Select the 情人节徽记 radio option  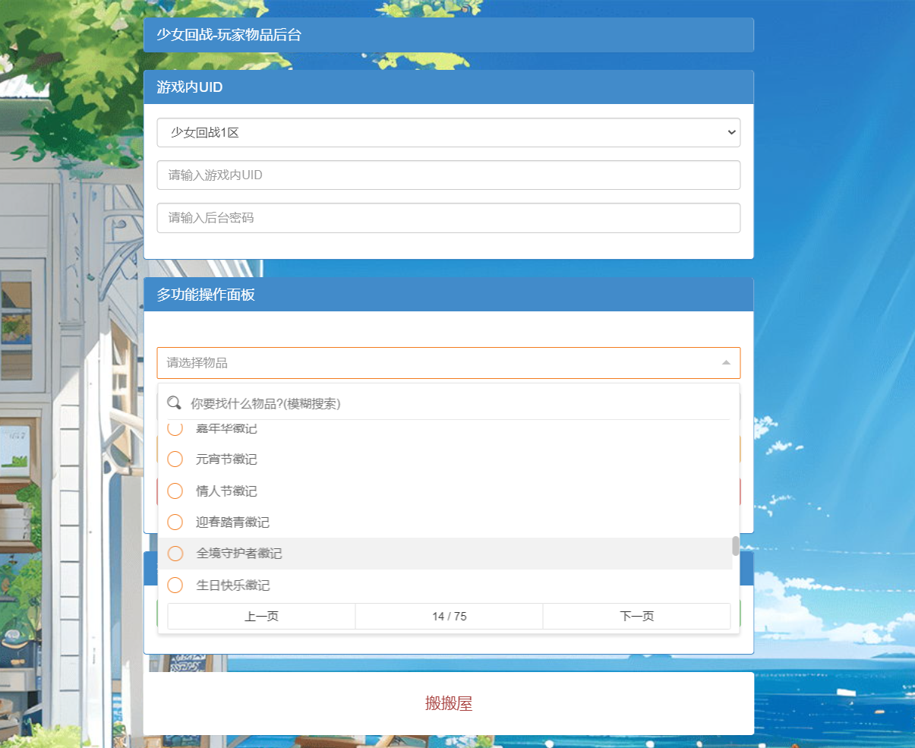click(x=175, y=491)
